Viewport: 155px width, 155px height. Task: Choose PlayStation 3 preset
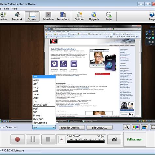[x=44, y=123]
